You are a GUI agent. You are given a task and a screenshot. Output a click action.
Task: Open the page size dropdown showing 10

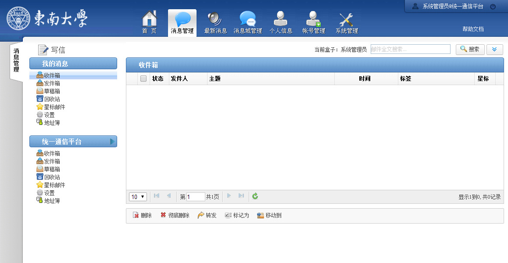pos(138,196)
